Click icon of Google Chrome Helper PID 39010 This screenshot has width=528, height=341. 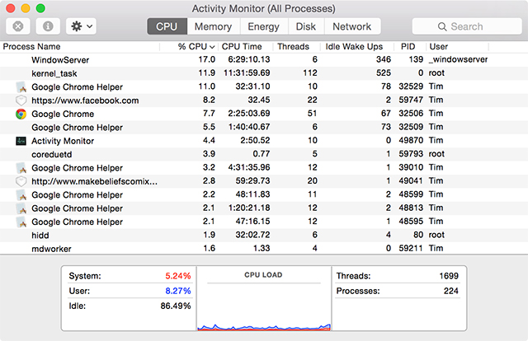coord(21,168)
